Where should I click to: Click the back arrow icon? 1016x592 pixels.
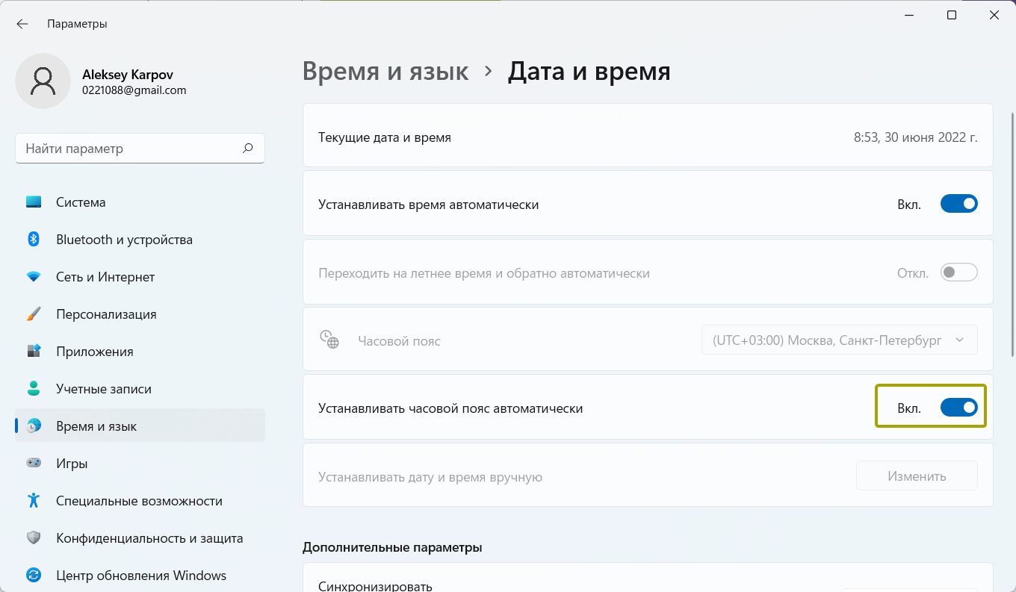pyautogui.click(x=22, y=24)
